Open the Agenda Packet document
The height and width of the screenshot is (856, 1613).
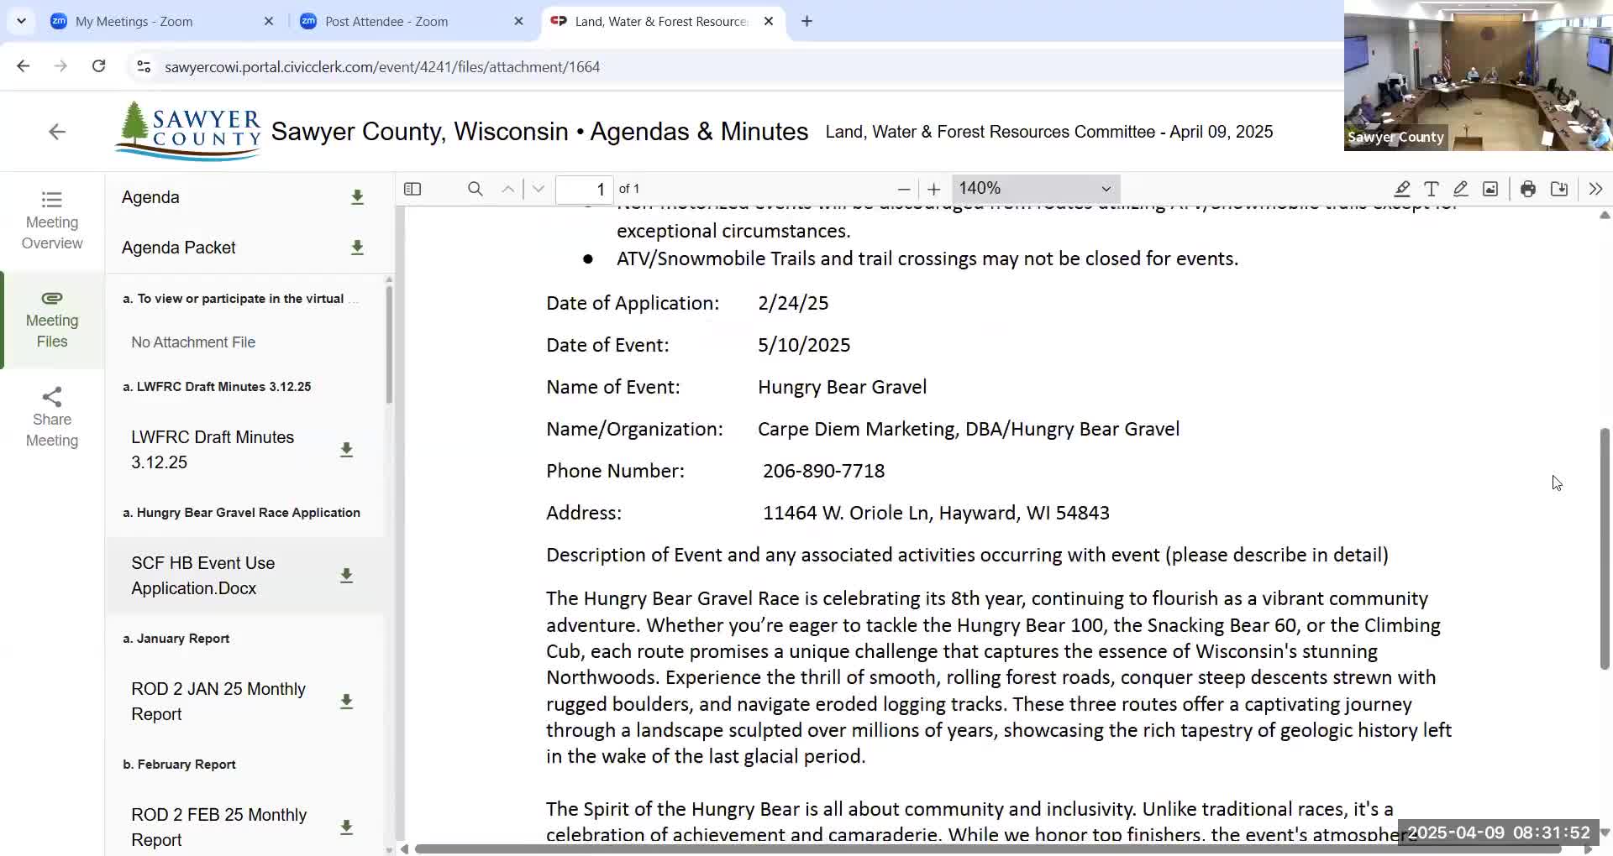[178, 248]
